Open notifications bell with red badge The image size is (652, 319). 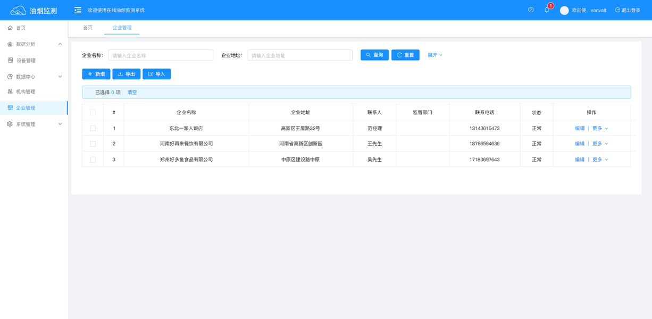click(547, 10)
